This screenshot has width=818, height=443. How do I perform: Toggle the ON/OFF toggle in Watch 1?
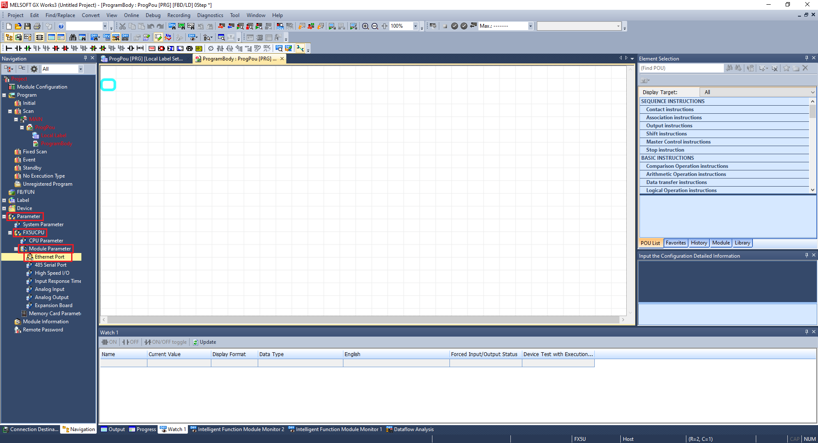166,342
